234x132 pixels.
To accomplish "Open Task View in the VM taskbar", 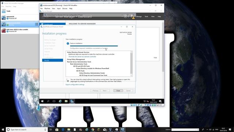I will 54,101.
